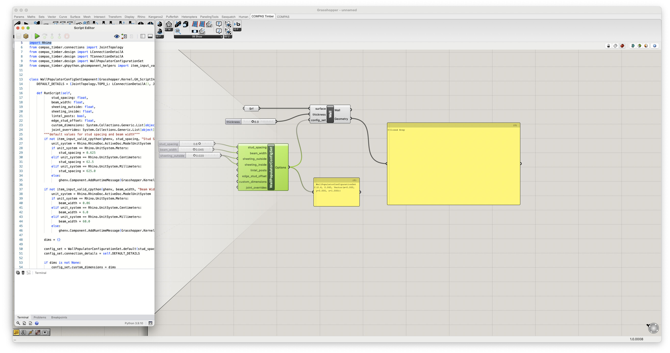Click the blue F speech bubble icon
This screenshot has width=670, height=353.
click(219, 24)
